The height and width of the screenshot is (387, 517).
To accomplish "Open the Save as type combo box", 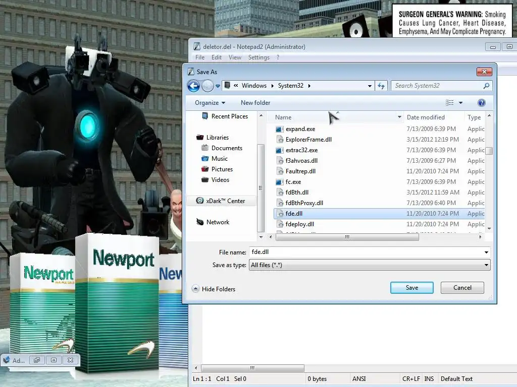I will coord(370,265).
